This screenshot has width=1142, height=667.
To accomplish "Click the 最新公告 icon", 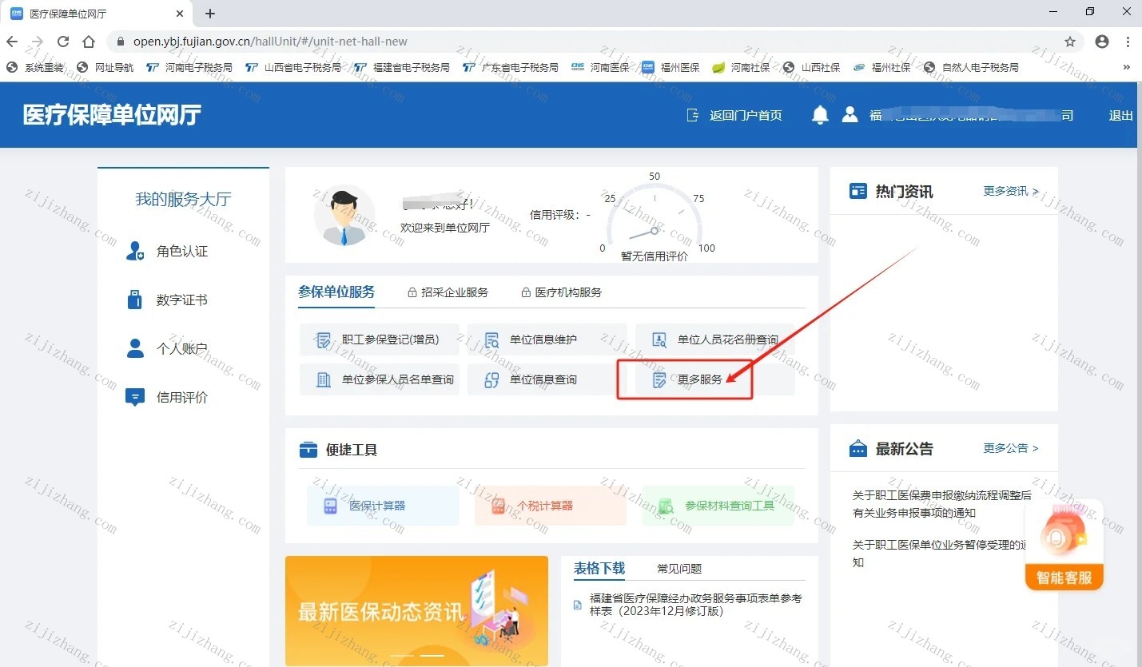I will point(858,448).
